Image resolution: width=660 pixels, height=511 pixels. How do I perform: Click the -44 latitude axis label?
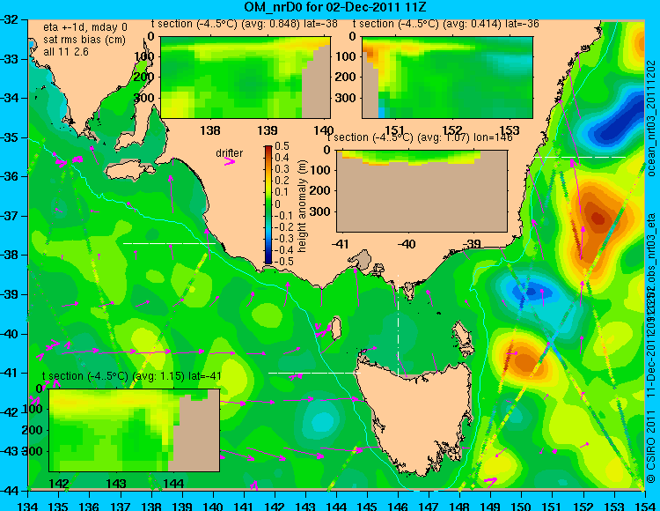click(10, 491)
